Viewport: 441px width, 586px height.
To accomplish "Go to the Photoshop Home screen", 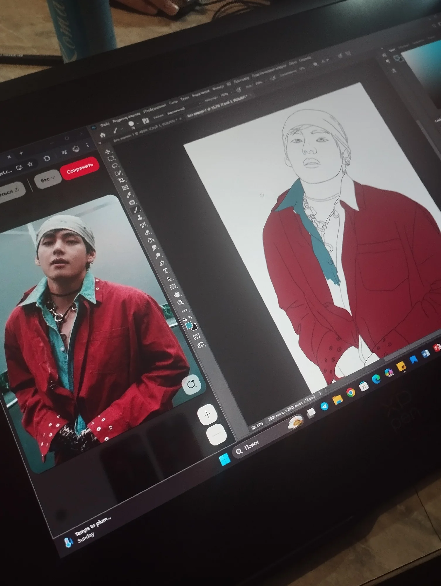I will [102, 135].
